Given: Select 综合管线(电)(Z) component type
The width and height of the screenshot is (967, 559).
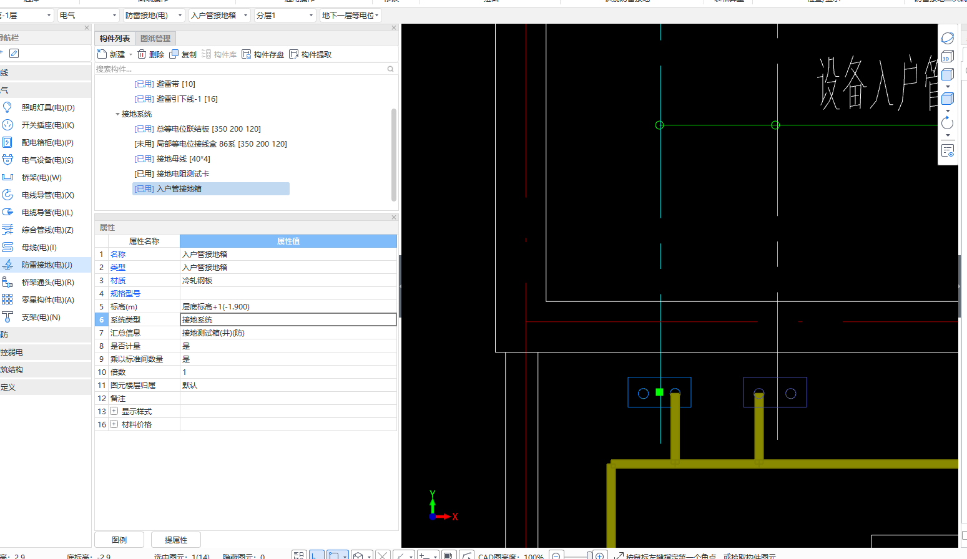Looking at the screenshot, I should (46, 230).
